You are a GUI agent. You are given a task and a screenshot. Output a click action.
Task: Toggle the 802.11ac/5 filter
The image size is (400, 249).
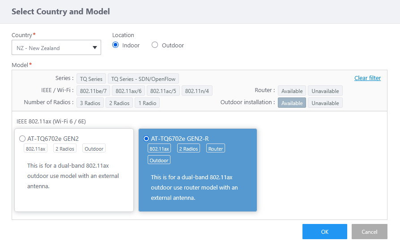[163, 91]
